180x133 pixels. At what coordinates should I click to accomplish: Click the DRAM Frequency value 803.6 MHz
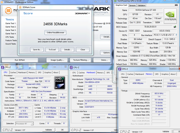coord(159,93)
